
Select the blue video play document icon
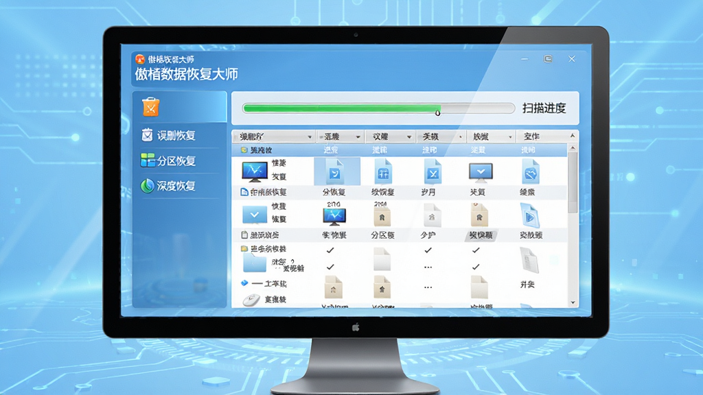[529, 215]
